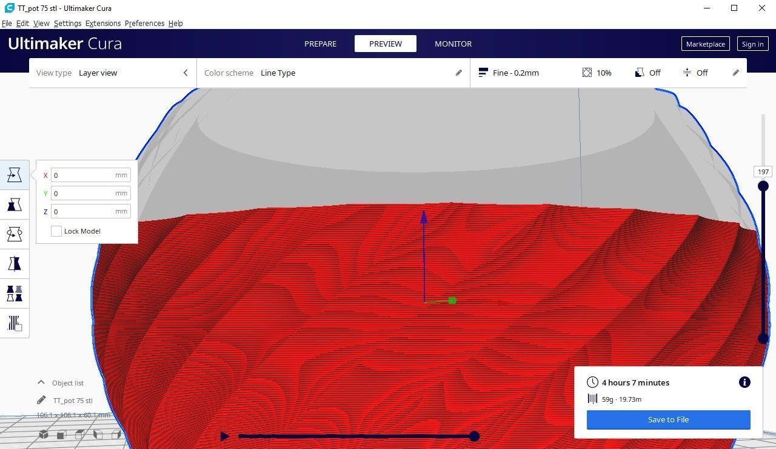The height and width of the screenshot is (449, 776).
Task: Collapse the Object list
Action: point(41,382)
